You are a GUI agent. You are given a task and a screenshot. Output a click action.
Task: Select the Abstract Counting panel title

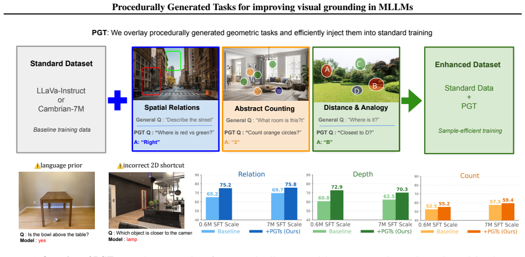(264, 109)
